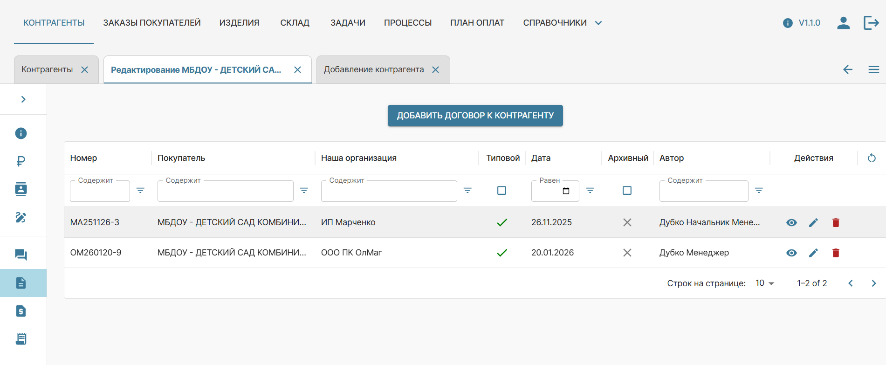This screenshot has width=886, height=365.
Task: Click the info sidebar icon
Action: click(21, 133)
